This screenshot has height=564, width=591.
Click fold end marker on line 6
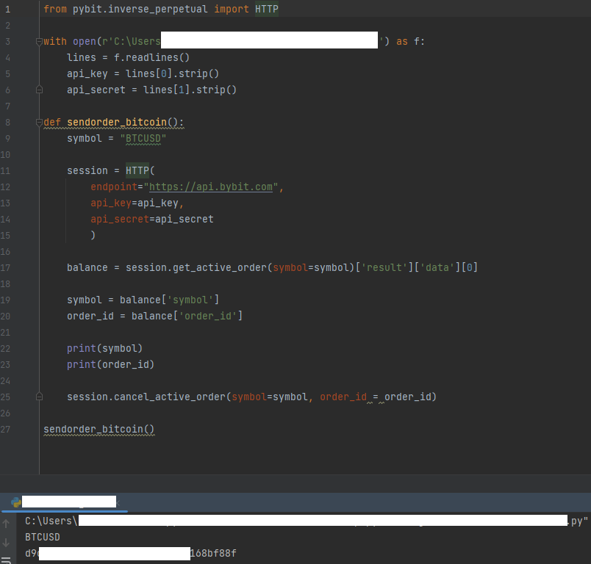[39, 90]
